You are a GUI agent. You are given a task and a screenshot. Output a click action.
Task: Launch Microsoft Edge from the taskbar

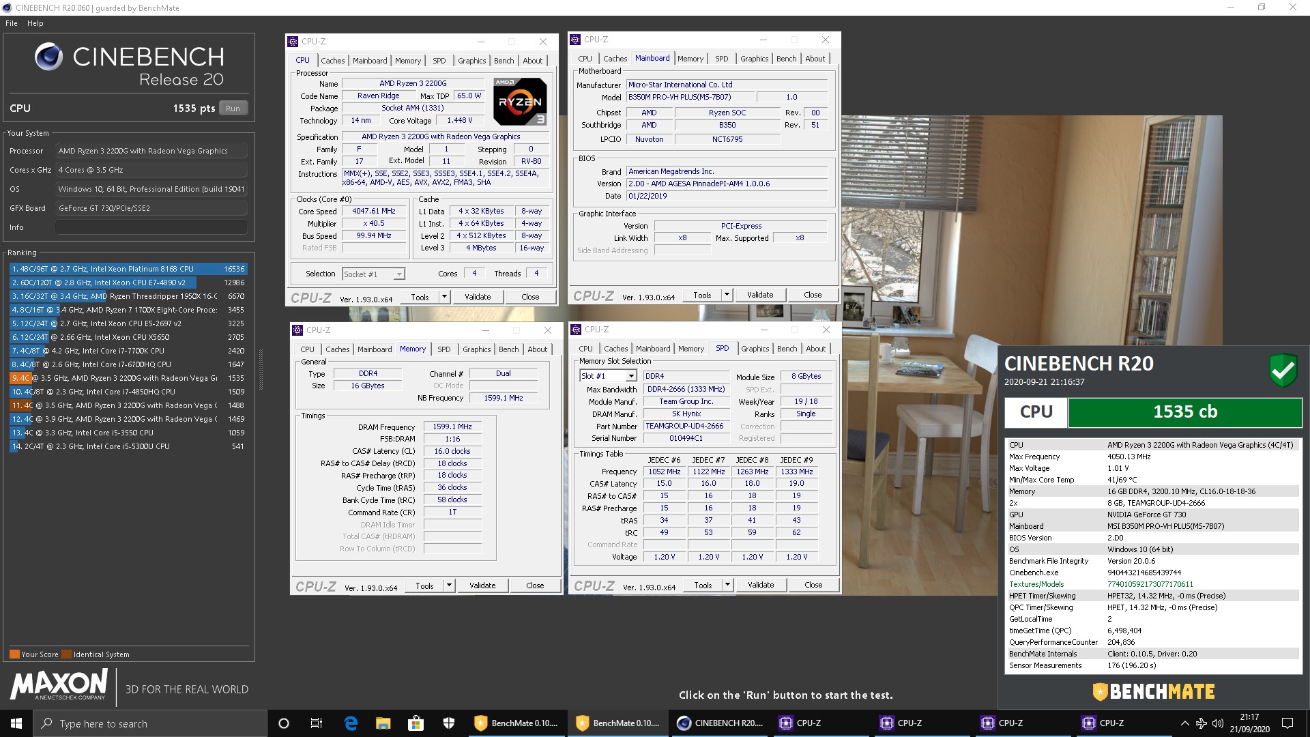[351, 723]
